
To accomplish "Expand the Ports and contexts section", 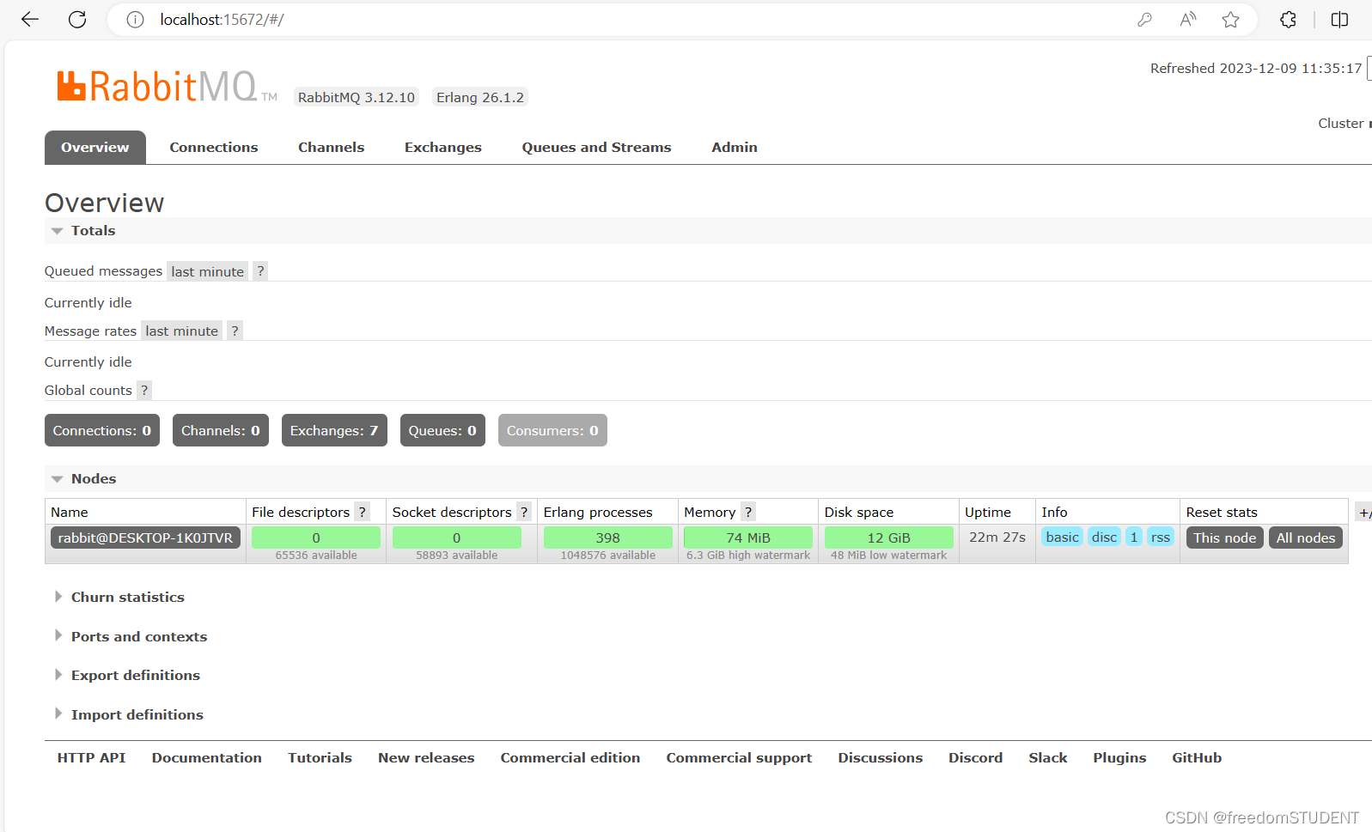I will 138,637.
